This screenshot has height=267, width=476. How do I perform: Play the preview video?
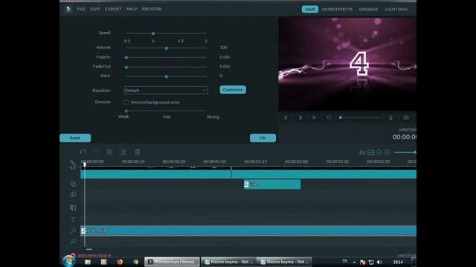click(x=314, y=117)
